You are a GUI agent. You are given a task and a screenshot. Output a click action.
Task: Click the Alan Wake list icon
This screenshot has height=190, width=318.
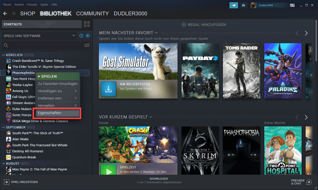click(x=9, y=139)
